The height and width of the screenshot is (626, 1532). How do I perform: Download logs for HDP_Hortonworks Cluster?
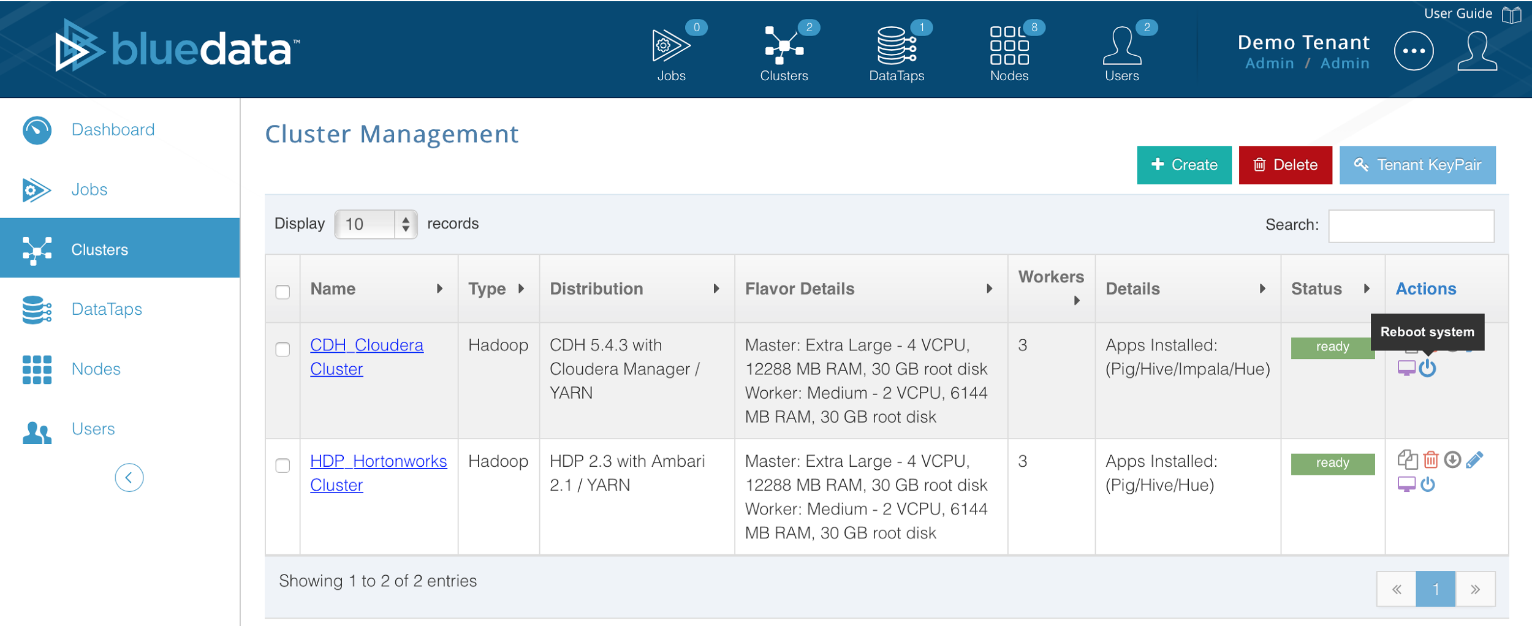click(x=1453, y=459)
